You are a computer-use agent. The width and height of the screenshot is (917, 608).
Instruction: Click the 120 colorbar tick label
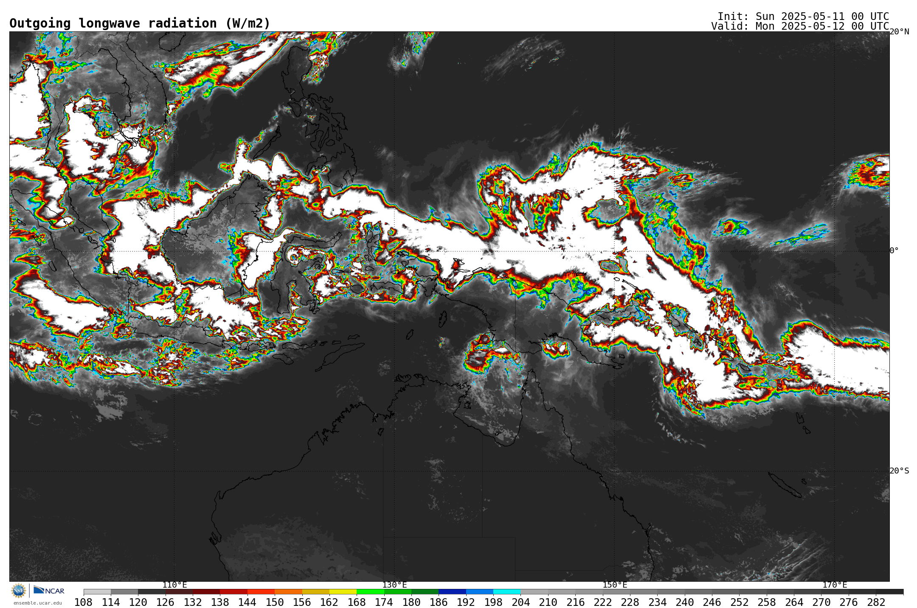pos(138,602)
